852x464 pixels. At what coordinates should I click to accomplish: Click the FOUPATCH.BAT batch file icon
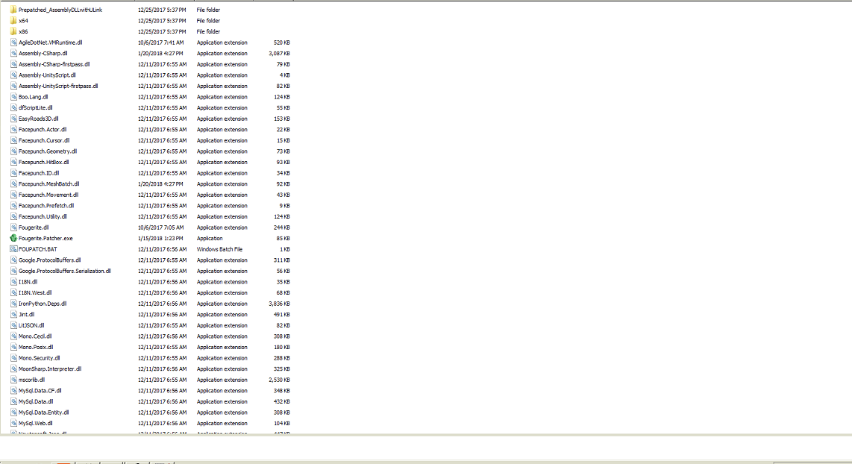(x=13, y=249)
